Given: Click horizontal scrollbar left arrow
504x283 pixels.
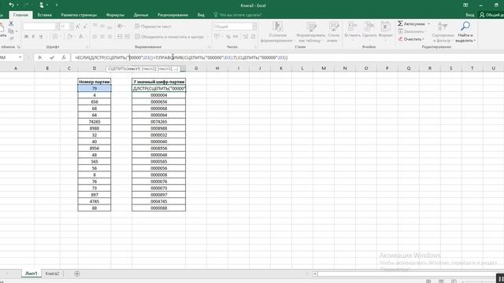Looking at the screenshot, I should [315, 274].
